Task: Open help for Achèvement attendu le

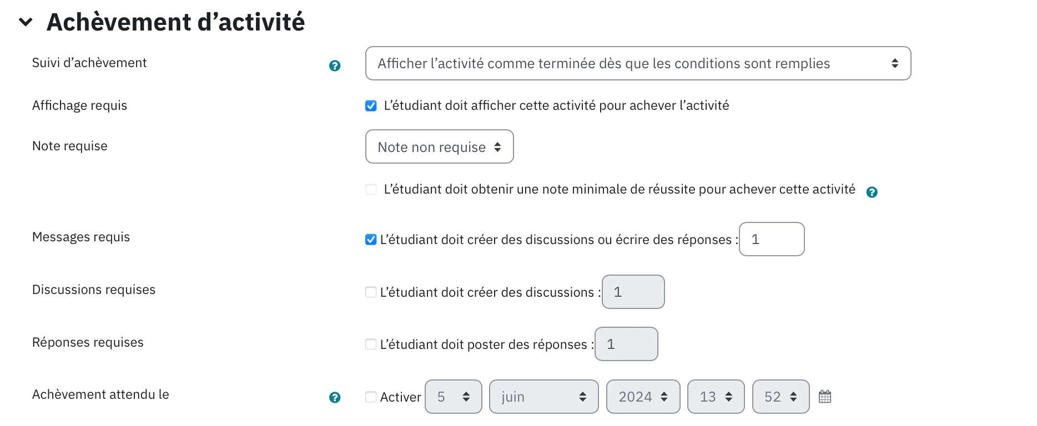Action: 335,397
